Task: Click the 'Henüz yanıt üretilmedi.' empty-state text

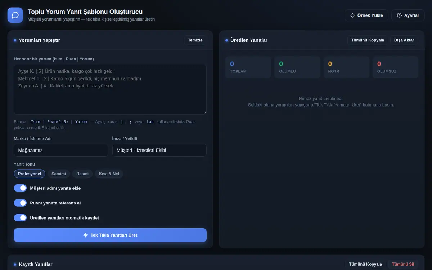Action: (321, 98)
